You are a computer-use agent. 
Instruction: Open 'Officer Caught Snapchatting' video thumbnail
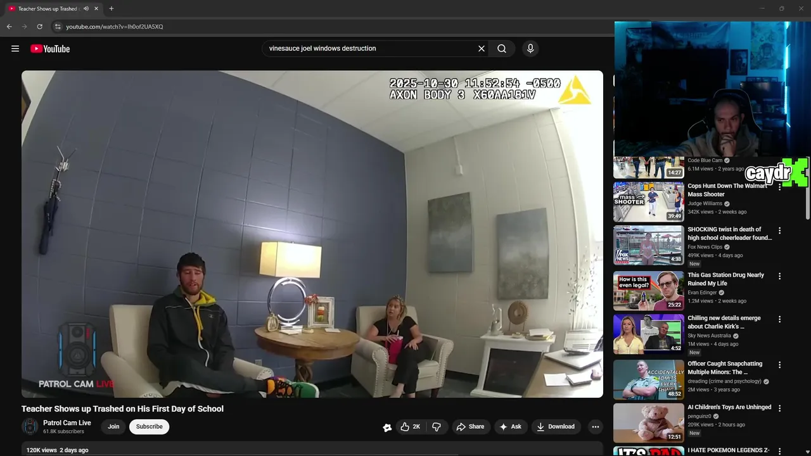648,379
